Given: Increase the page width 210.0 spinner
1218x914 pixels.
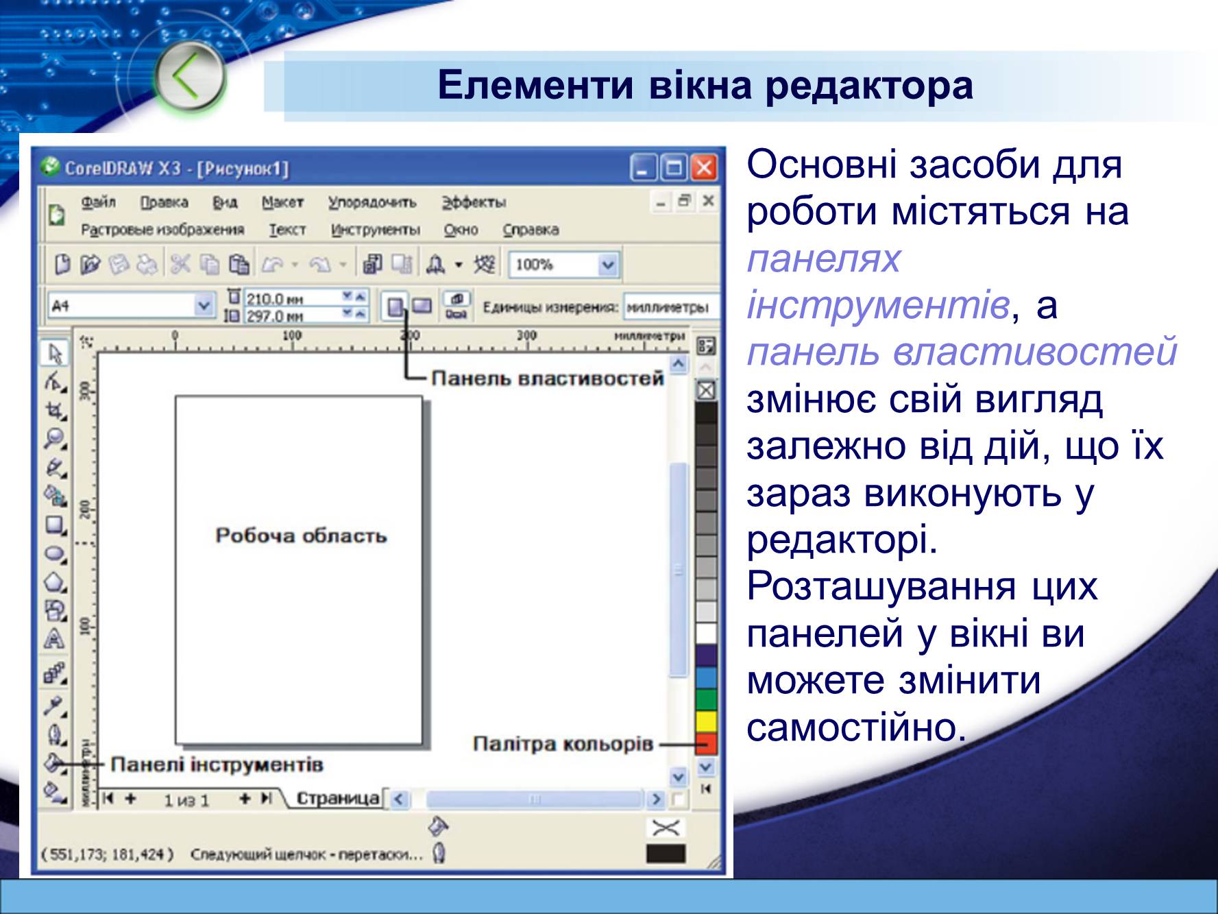Looking at the screenshot, I should click(361, 296).
